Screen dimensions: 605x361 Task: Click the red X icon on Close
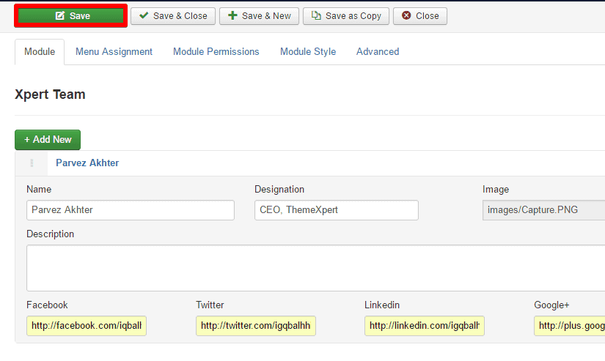[406, 16]
